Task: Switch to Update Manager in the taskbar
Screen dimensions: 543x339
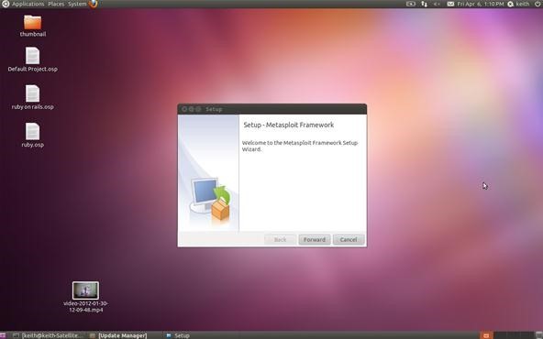Action: click(118, 335)
